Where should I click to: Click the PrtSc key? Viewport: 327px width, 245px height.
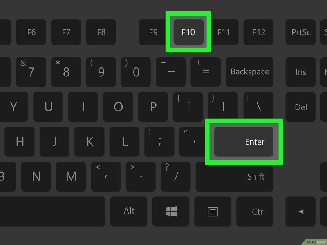point(300,32)
